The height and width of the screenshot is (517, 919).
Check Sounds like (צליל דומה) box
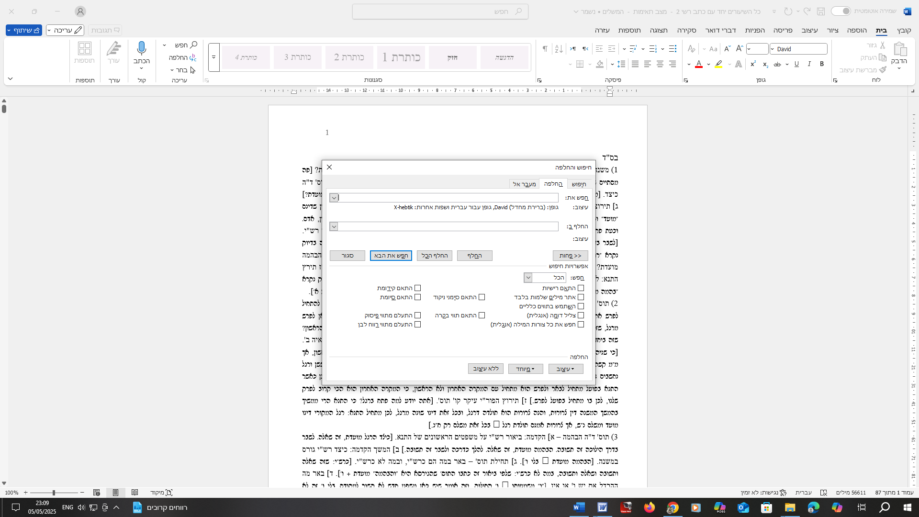[581, 315]
